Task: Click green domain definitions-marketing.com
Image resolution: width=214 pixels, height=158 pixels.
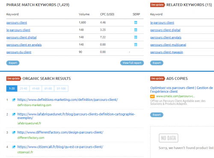Action: (34, 105)
